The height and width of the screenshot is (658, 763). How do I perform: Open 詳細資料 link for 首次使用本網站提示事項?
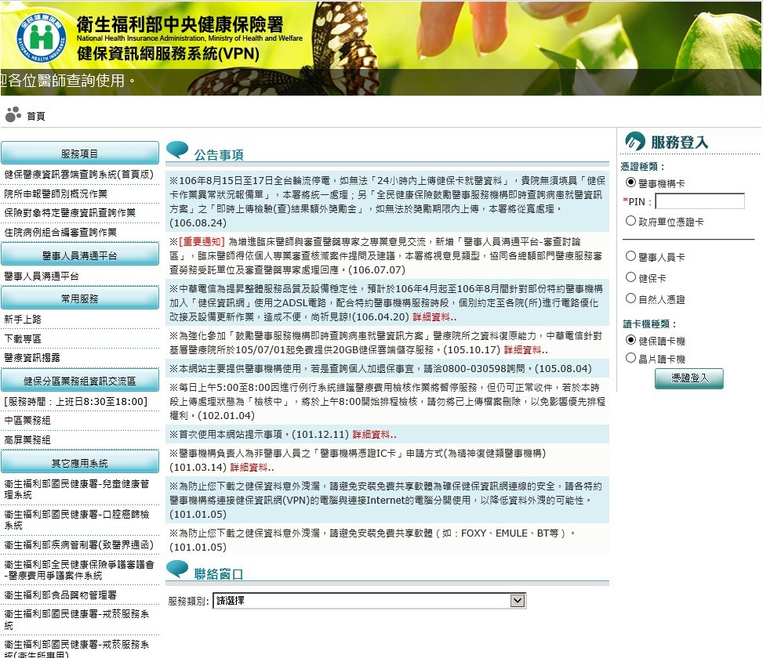coord(374,435)
